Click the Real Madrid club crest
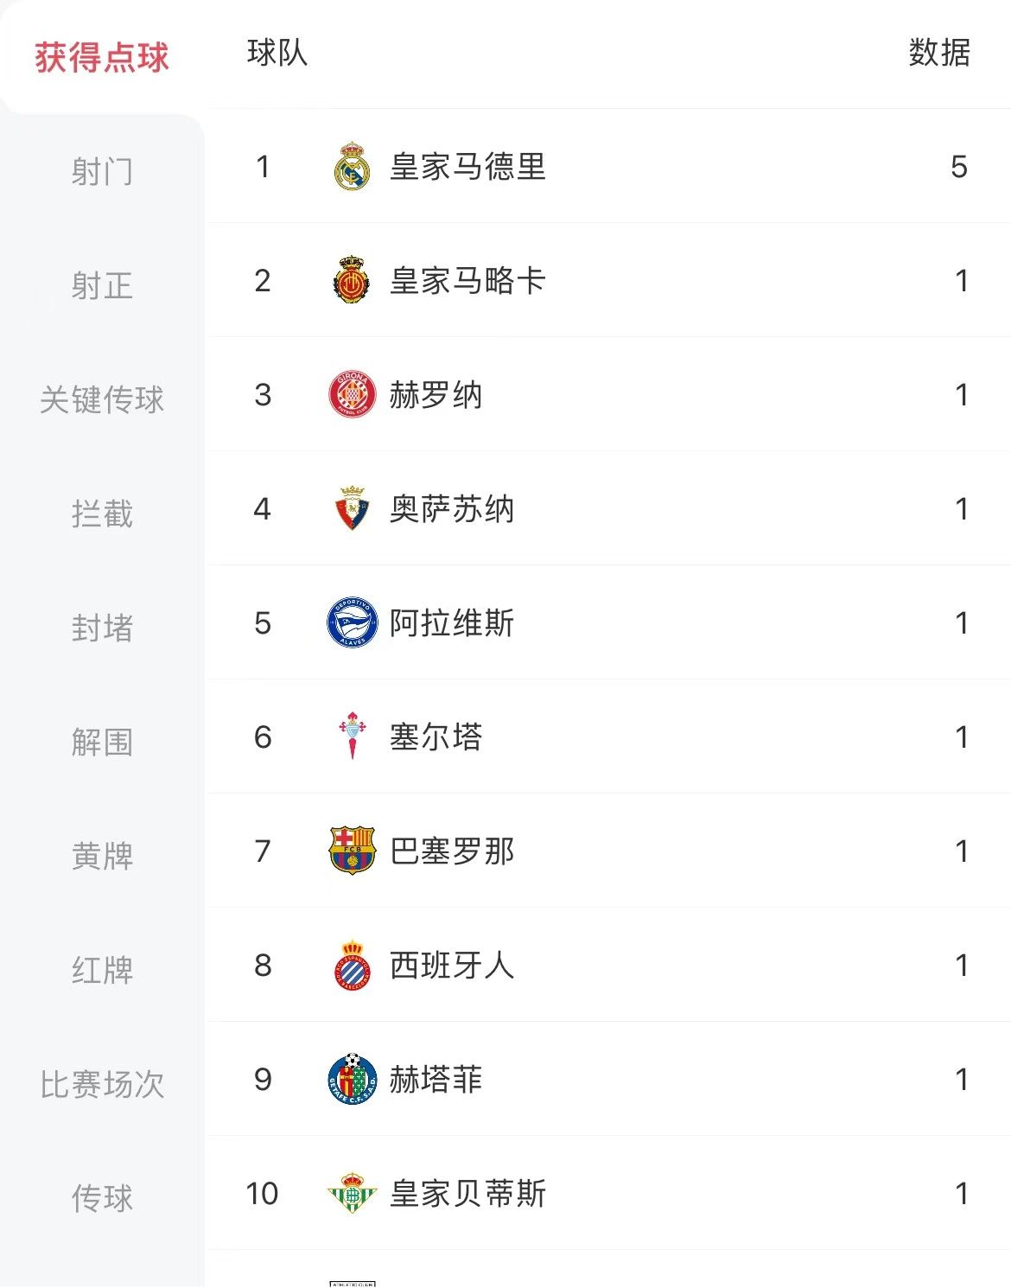The height and width of the screenshot is (1288, 1011). 352,167
